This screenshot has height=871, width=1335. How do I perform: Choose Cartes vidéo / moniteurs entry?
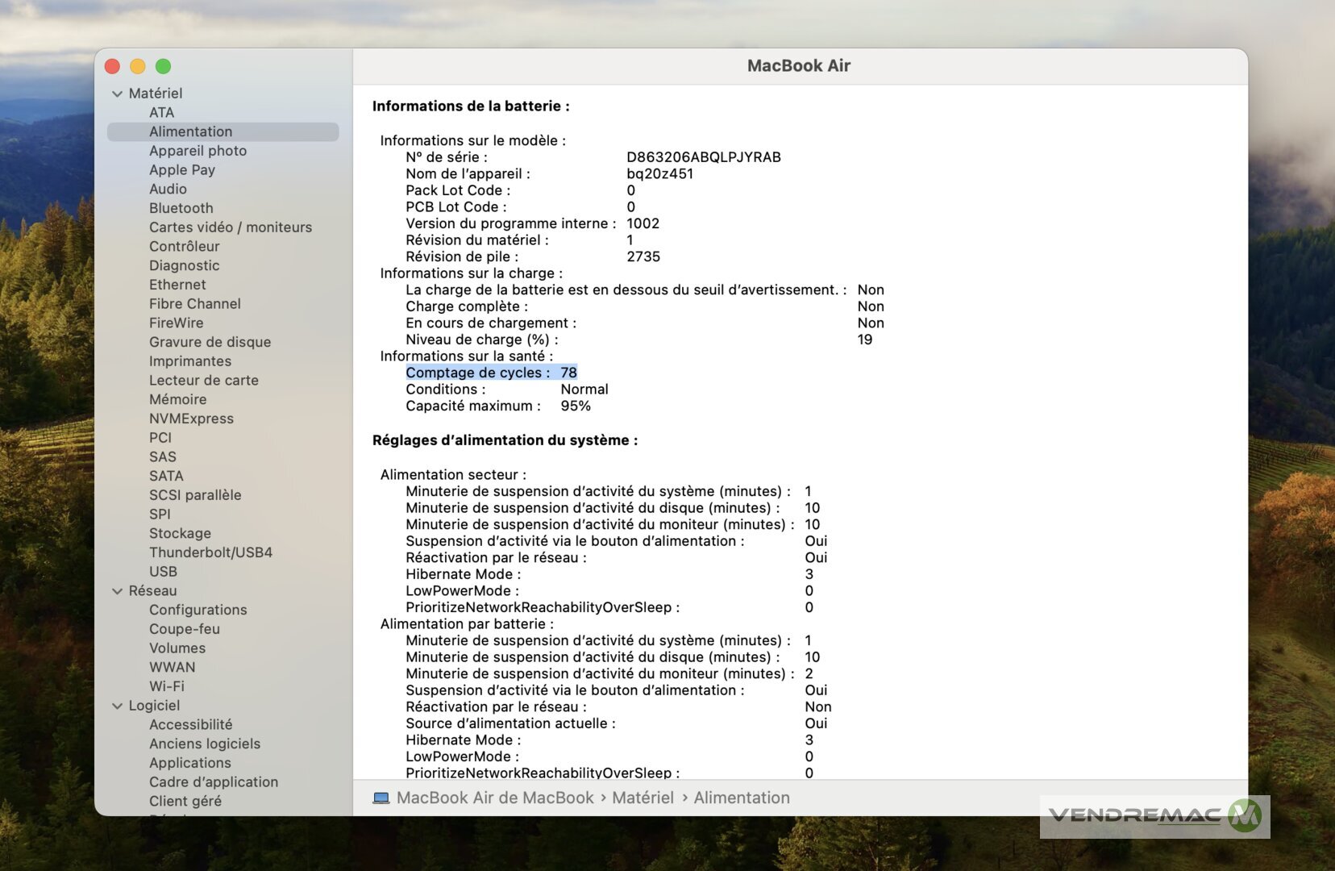[x=230, y=227]
